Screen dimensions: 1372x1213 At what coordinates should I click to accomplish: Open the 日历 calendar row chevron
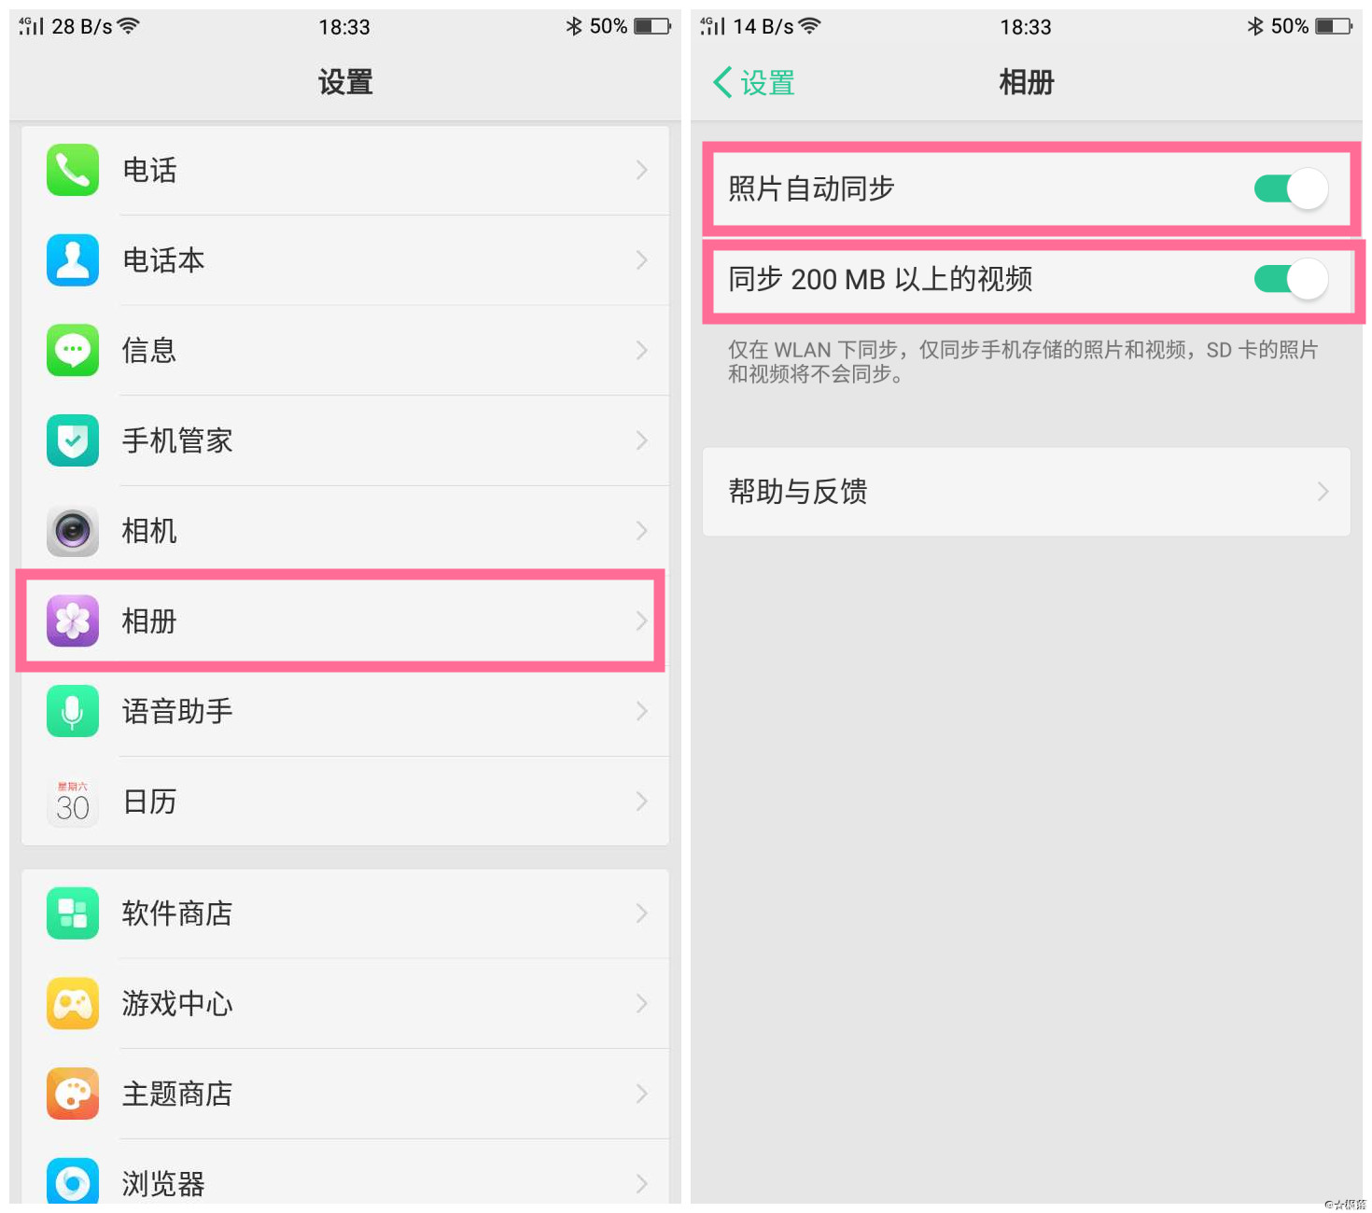point(641,801)
